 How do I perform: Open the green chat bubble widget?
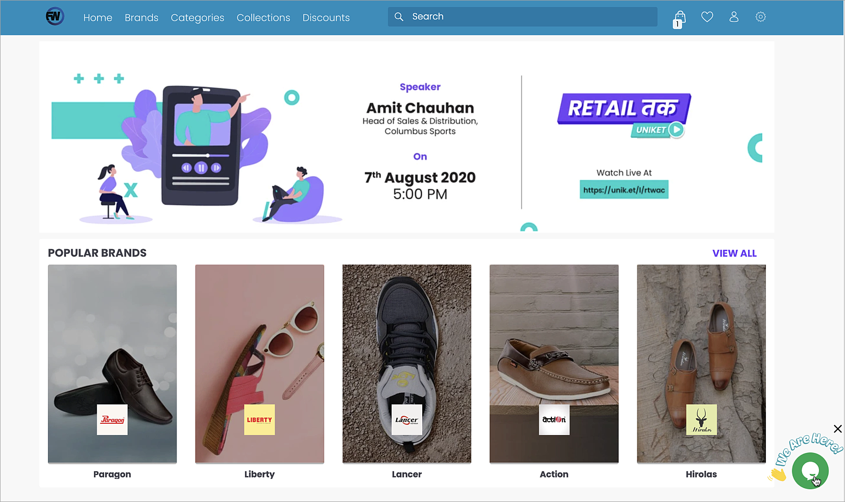(x=810, y=471)
